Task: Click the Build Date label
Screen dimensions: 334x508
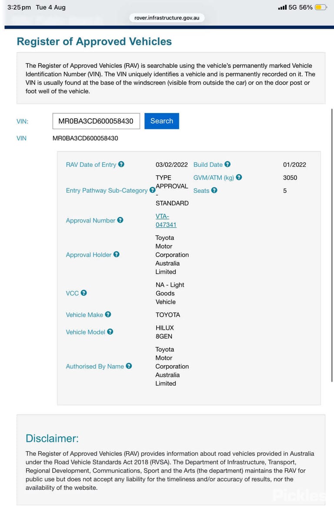Action: pyautogui.click(x=208, y=165)
